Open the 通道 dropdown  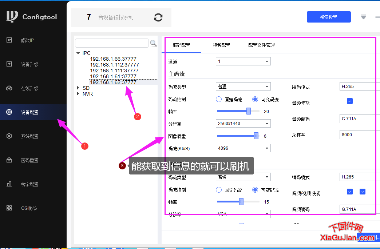point(243,61)
